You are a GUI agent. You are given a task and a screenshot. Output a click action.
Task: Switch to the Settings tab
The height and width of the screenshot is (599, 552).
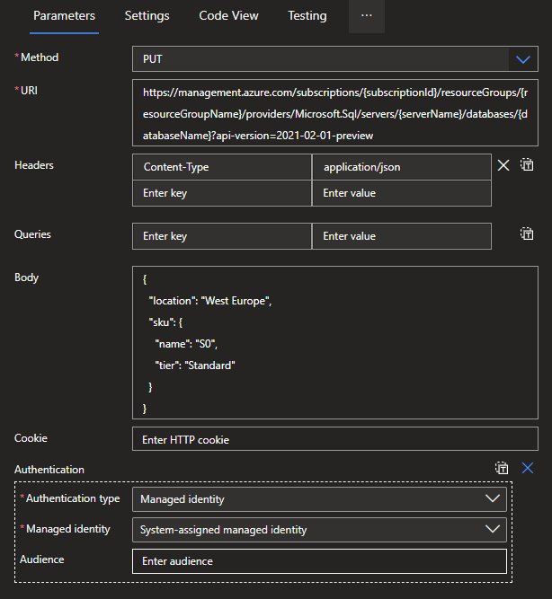tap(147, 16)
